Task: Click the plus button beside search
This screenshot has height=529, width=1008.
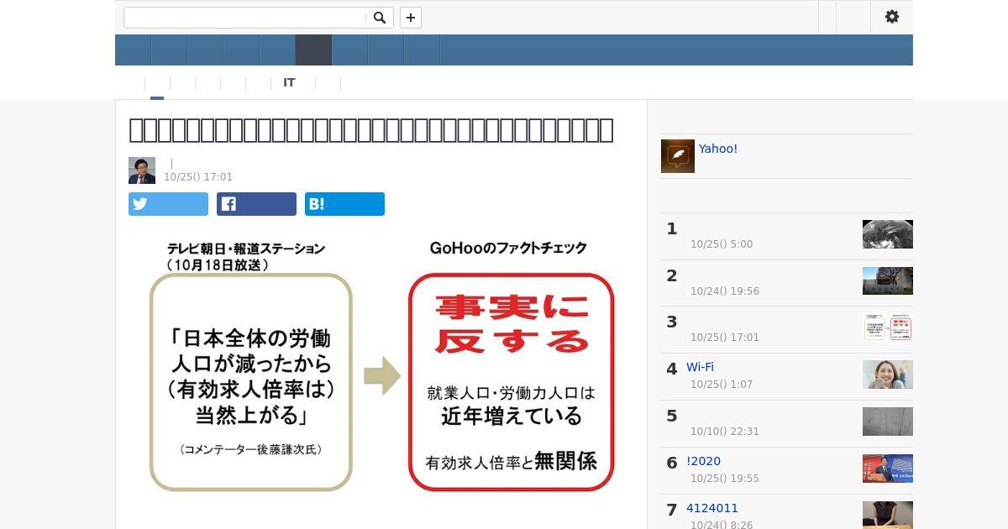Action: [x=411, y=18]
